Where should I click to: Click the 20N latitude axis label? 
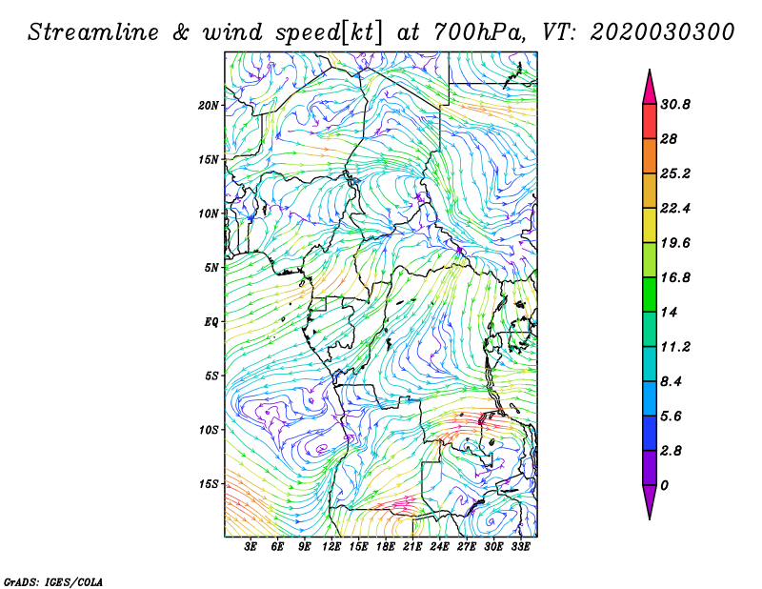tap(210, 105)
